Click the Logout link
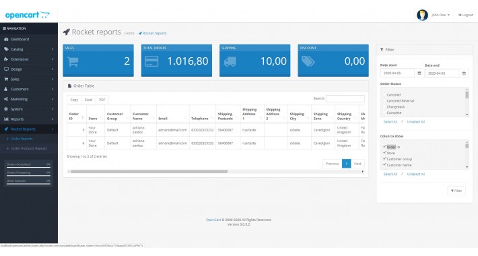 pyautogui.click(x=465, y=15)
